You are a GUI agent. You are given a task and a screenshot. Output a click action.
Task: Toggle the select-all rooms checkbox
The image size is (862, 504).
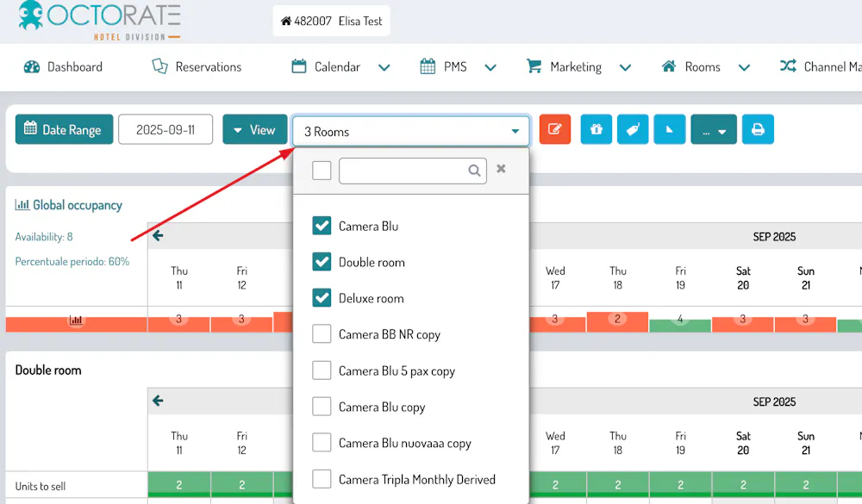tap(322, 171)
